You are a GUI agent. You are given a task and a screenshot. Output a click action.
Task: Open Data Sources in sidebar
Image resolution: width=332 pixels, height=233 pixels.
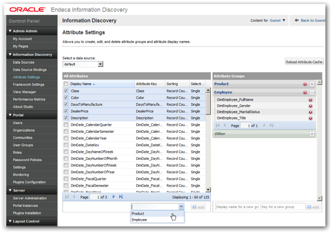pyautogui.click(x=23, y=63)
